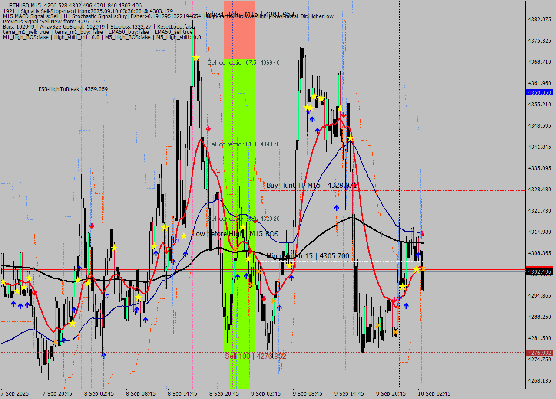This screenshot has width=556, height=399.
Task: Click the yellow star marker at the 8 Sep 14:45 peak
Action: coord(196,57)
